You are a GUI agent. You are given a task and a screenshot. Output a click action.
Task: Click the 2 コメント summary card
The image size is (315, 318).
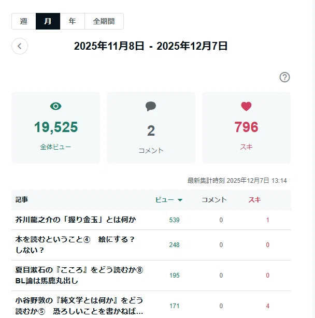click(x=151, y=127)
